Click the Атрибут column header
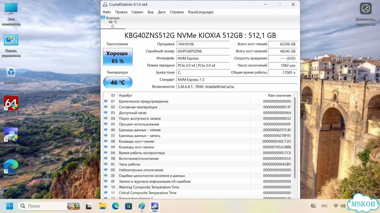 pyautogui.click(x=184, y=95)
